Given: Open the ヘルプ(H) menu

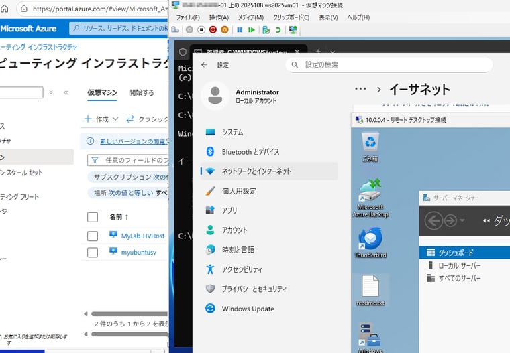Looking at the screenshot, I should point(358,17).
